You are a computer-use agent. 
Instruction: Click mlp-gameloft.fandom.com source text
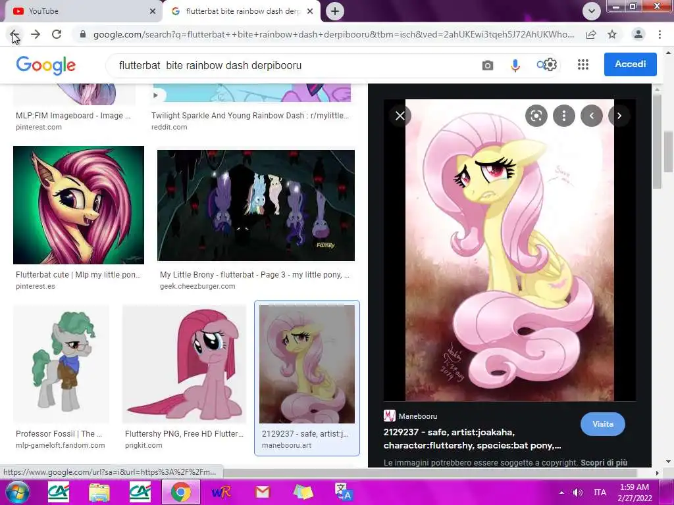click(60, 445)
